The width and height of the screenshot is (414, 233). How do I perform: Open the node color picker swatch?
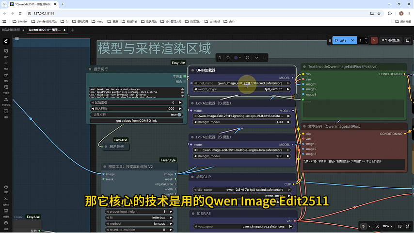pos(238,58)
